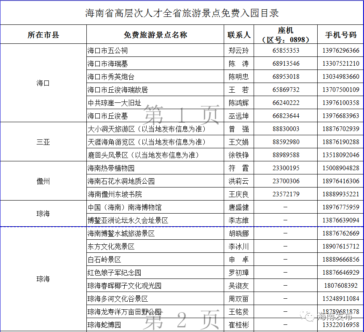Click the 海口市秀英炮台 cell

click(x=155, y=76)
